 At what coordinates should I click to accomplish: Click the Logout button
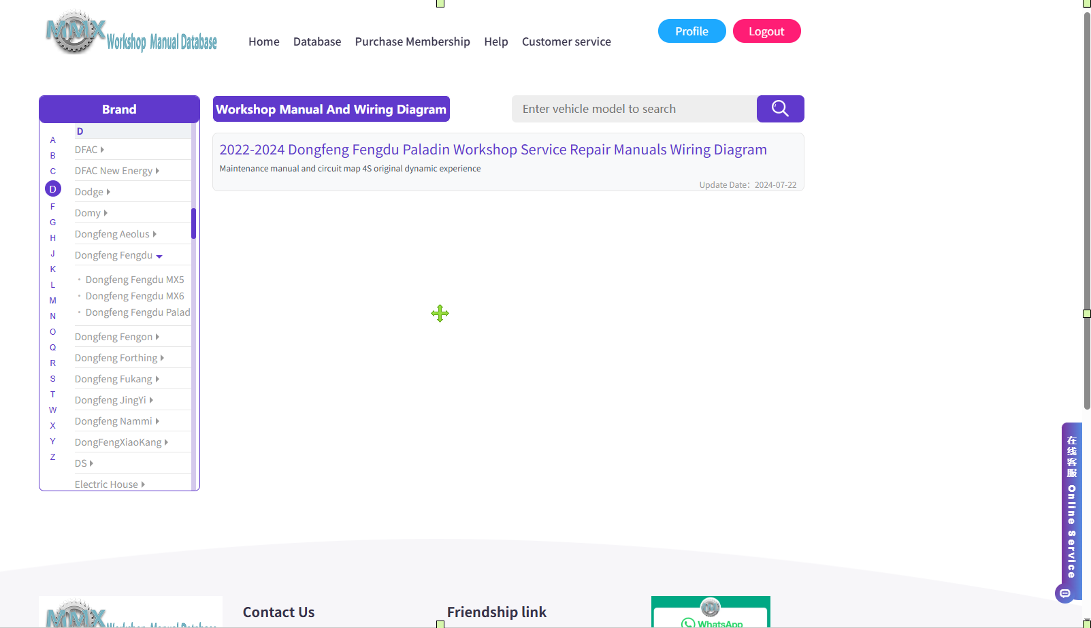point(766,31)
